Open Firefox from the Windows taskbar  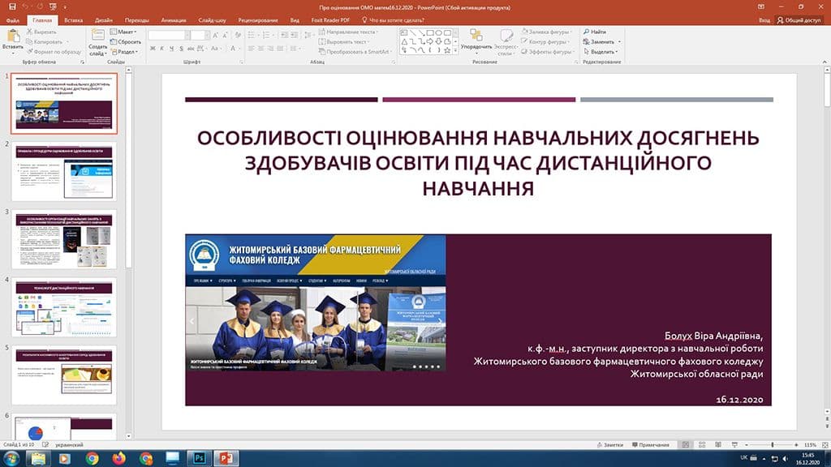pos(118,458)
